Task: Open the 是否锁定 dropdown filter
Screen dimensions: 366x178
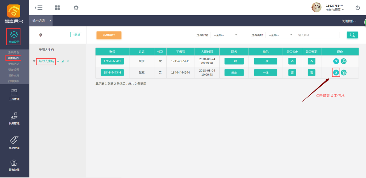Action: click(224, 35)
